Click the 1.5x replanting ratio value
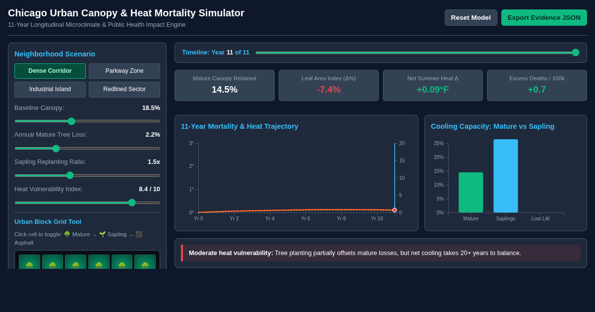595x312 pixels. 154,161
